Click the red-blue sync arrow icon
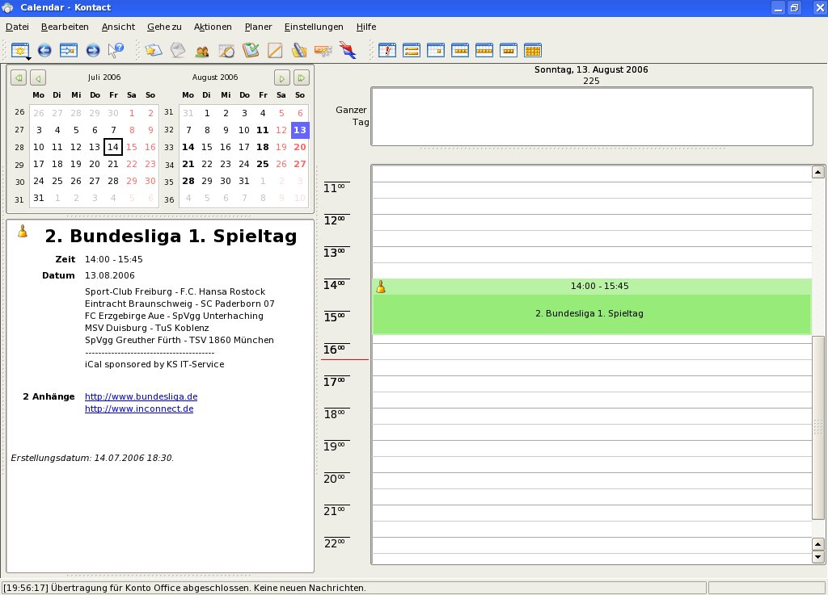This screenshot has height=595, width=828. 348,51
